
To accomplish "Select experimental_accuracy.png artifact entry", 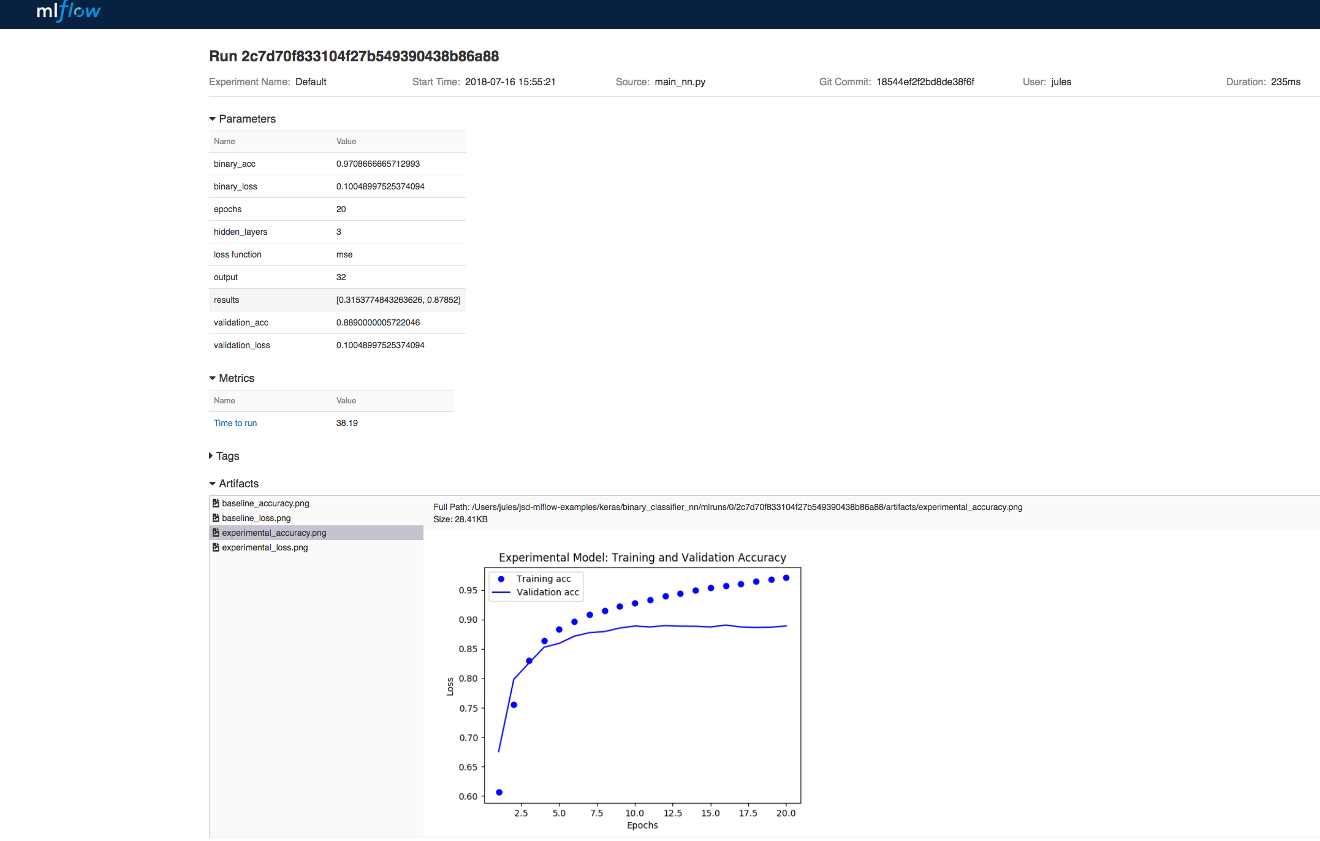I will tap(274, 533).
